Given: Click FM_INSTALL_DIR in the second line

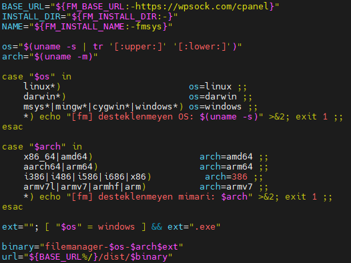Looking at the screenshot, I should coord(119,17).
